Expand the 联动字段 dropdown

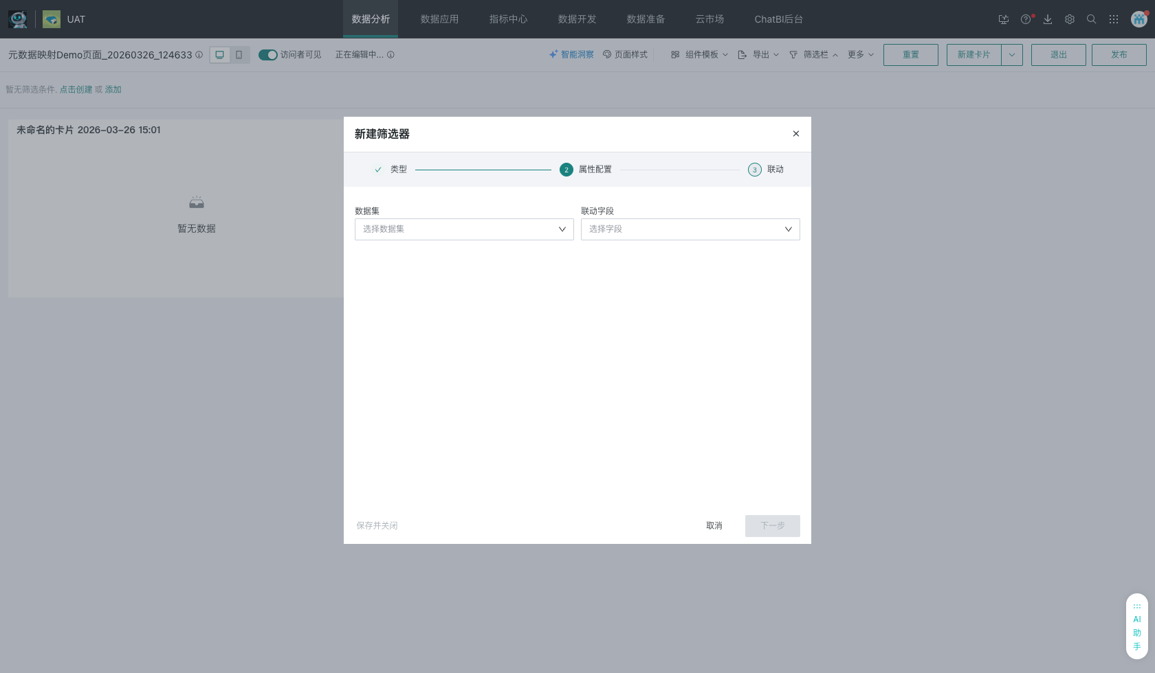(690, 229)
